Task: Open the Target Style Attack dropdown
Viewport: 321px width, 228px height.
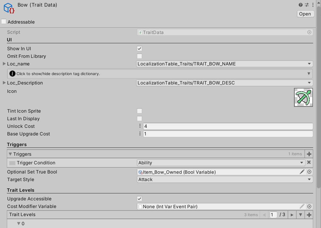Action: 224,180
